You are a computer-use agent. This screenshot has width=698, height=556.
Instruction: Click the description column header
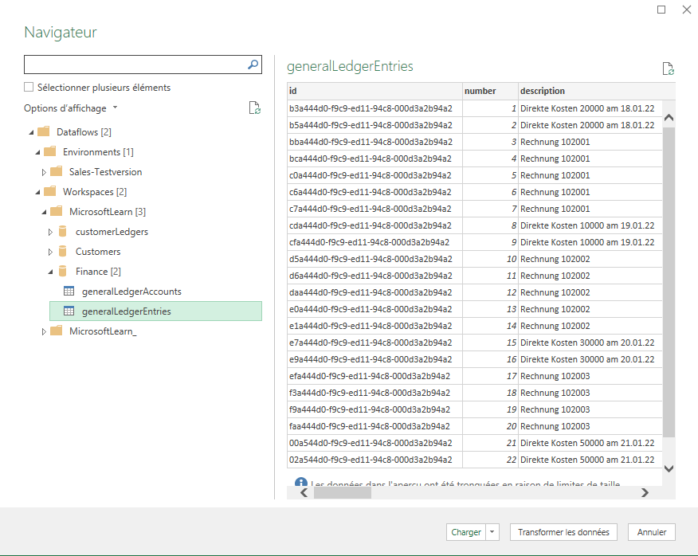tap(597, 91)
